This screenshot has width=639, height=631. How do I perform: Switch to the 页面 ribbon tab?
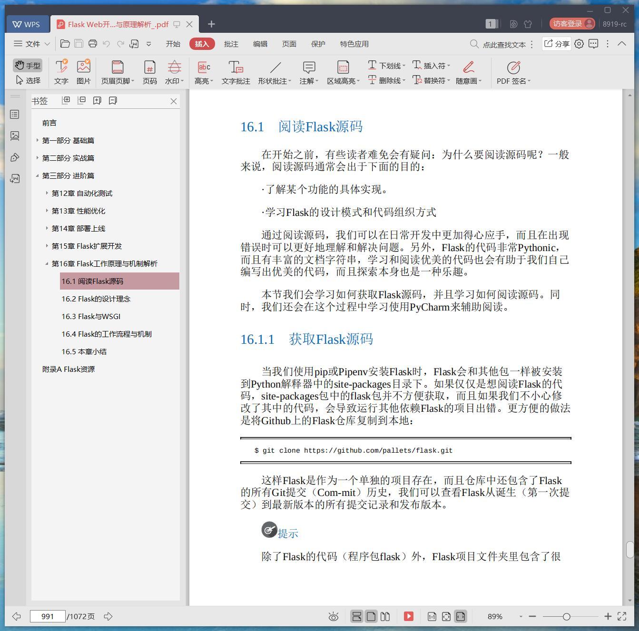pyautogui.click(x=289, y=44)
